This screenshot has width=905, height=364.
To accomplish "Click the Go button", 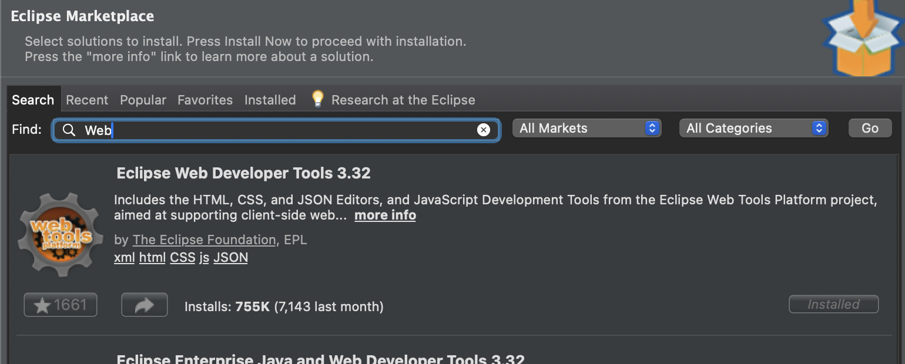I will [870, 128].
